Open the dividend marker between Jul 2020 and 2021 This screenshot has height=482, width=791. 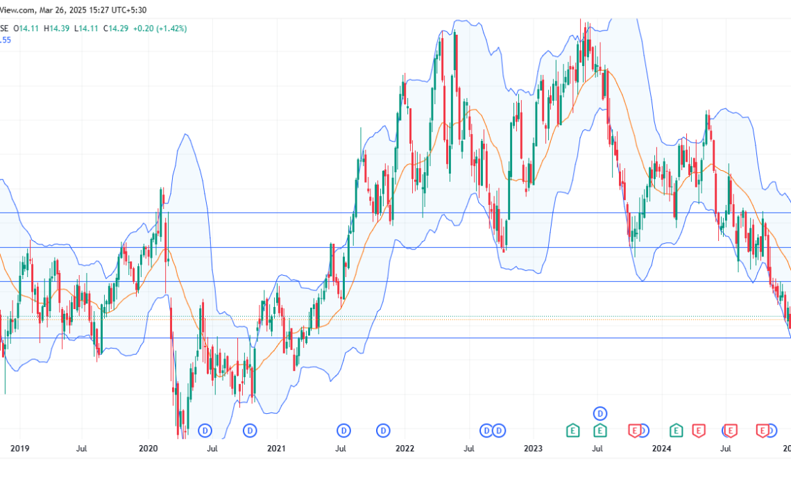249,431
